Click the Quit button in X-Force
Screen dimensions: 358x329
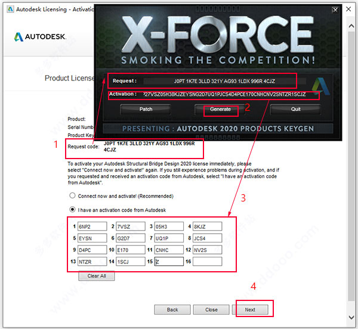pyautogui.click(x=295, y=109)
